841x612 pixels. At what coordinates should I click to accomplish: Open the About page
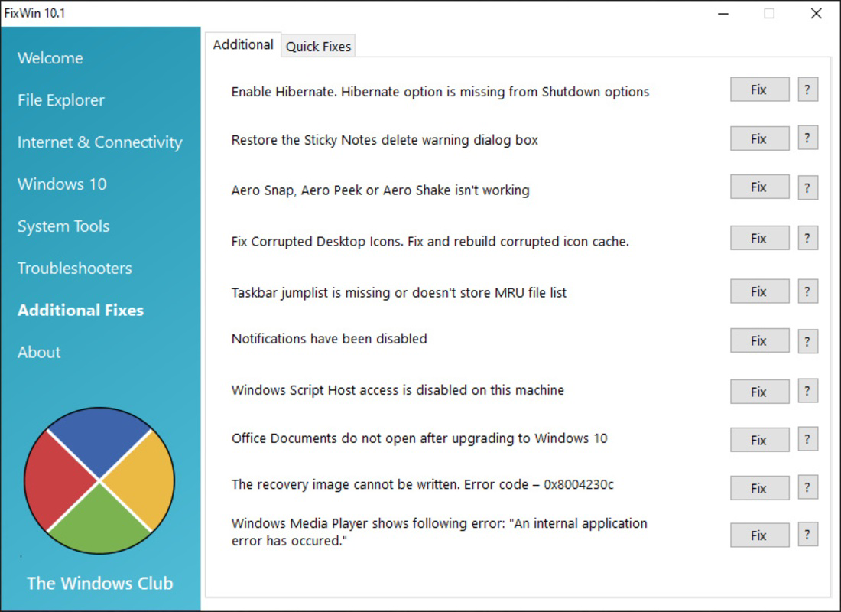click(39, 352)
